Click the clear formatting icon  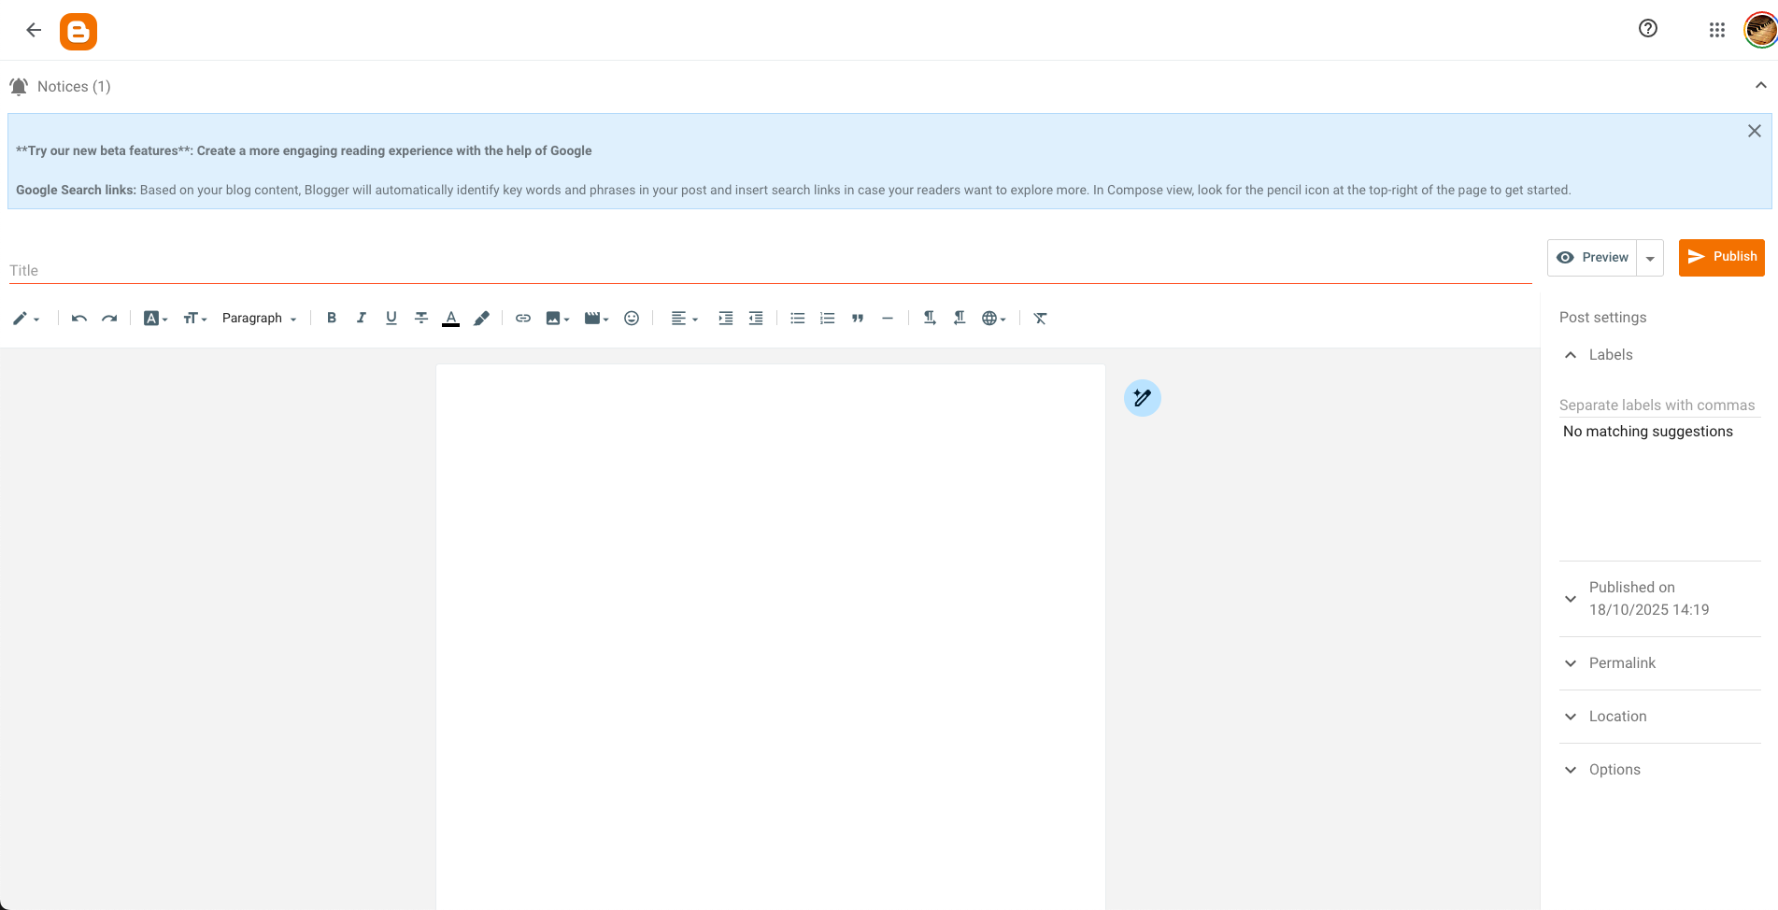click(1040, 319)
